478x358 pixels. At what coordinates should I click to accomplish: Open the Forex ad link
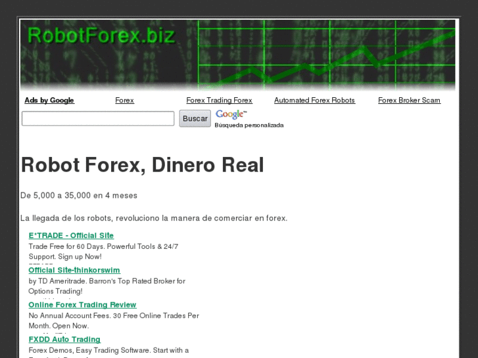124,101
